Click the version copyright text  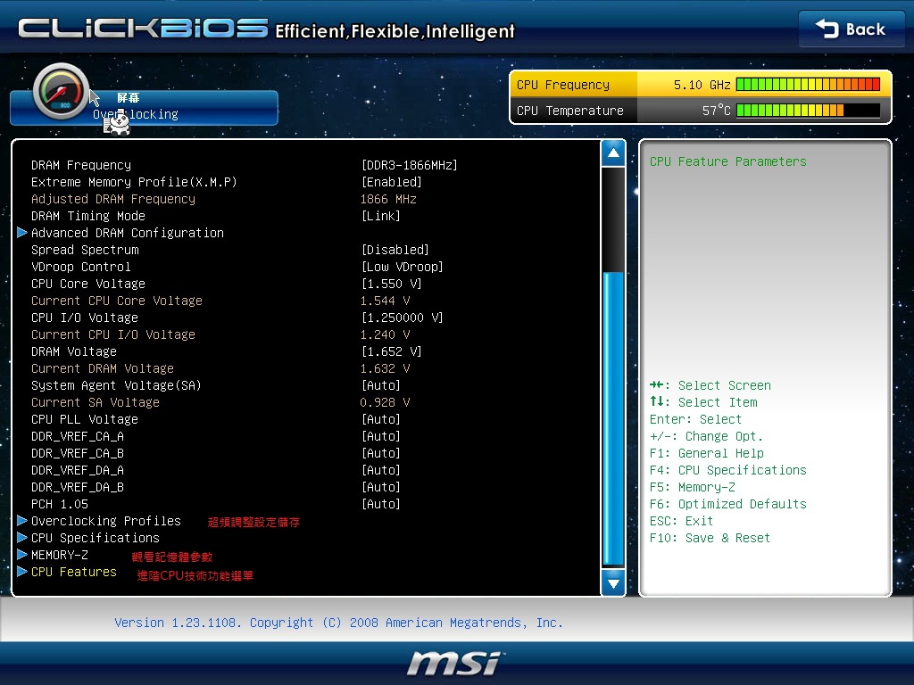[x=338, y=623]
